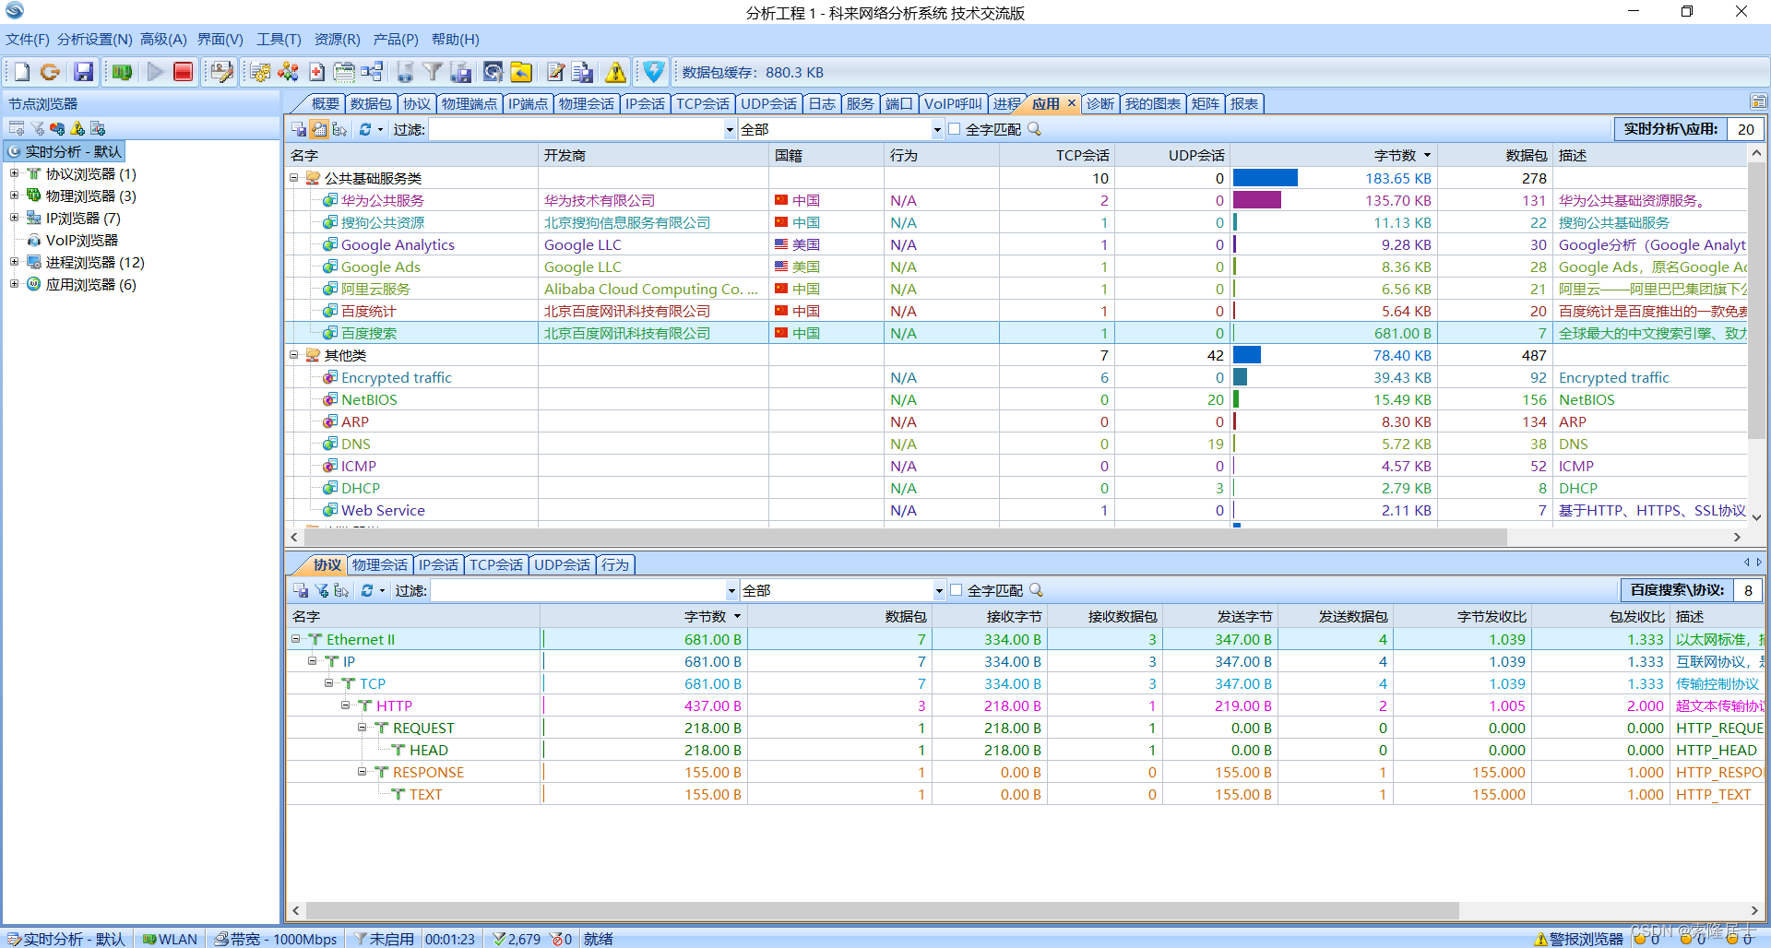Click the funnel filter toolbar icon
Image resolution: width=1771 pixels, height=948 pixels.
[433, 72]
